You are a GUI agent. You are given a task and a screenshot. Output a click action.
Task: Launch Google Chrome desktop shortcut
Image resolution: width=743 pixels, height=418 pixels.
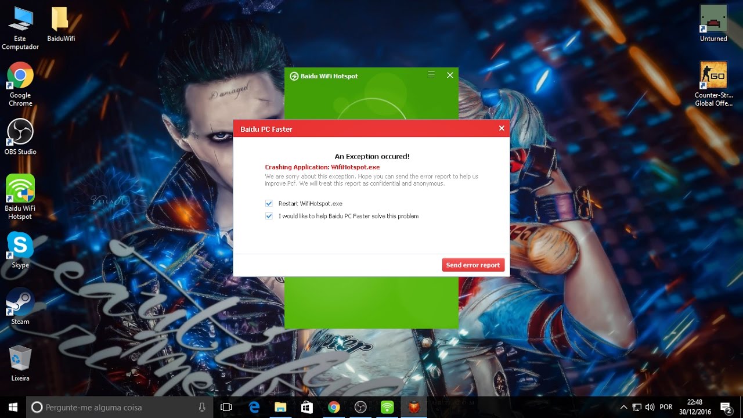coord(20,84)
